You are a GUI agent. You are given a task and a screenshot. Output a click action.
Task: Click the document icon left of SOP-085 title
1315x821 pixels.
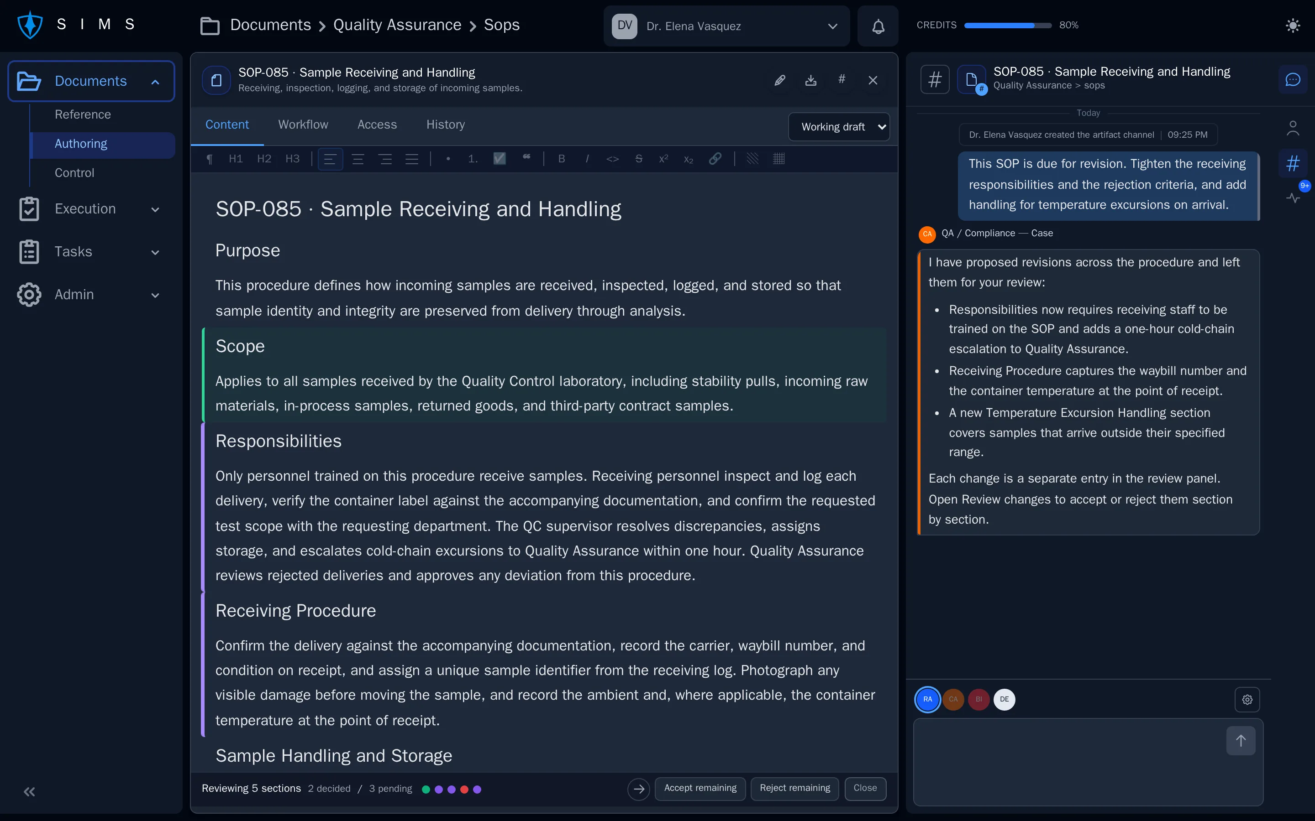[x=216, y=80]
